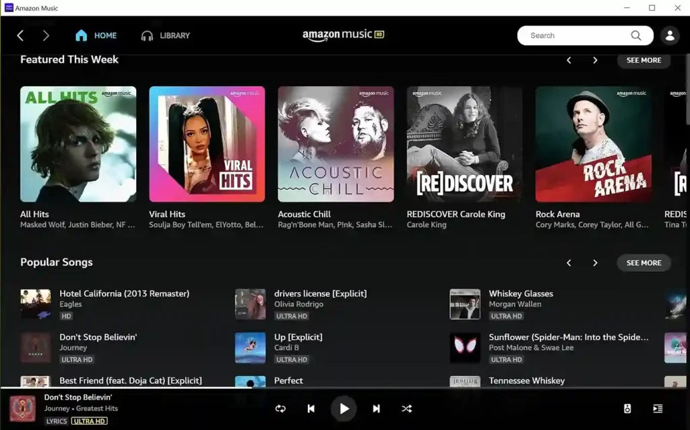Go to the Home tab
This screenshot has width=690, height=430.
click(96, 36)
